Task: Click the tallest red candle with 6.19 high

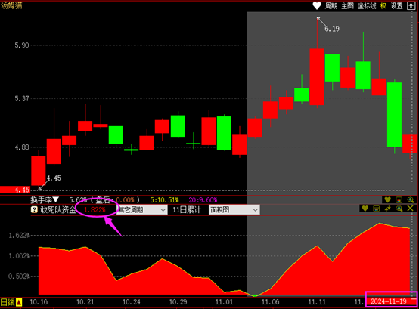Action: point(317,77)
